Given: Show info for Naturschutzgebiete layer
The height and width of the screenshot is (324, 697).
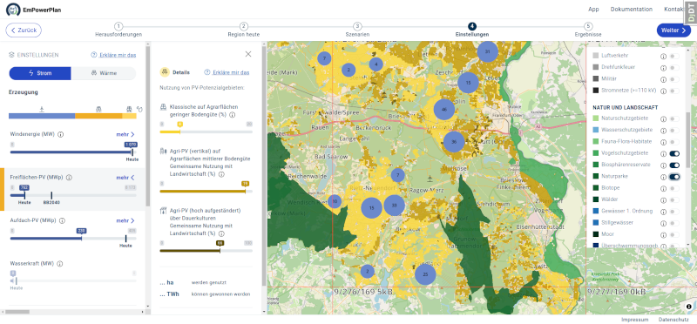Looking at the screenshot, I should point(663,118).
